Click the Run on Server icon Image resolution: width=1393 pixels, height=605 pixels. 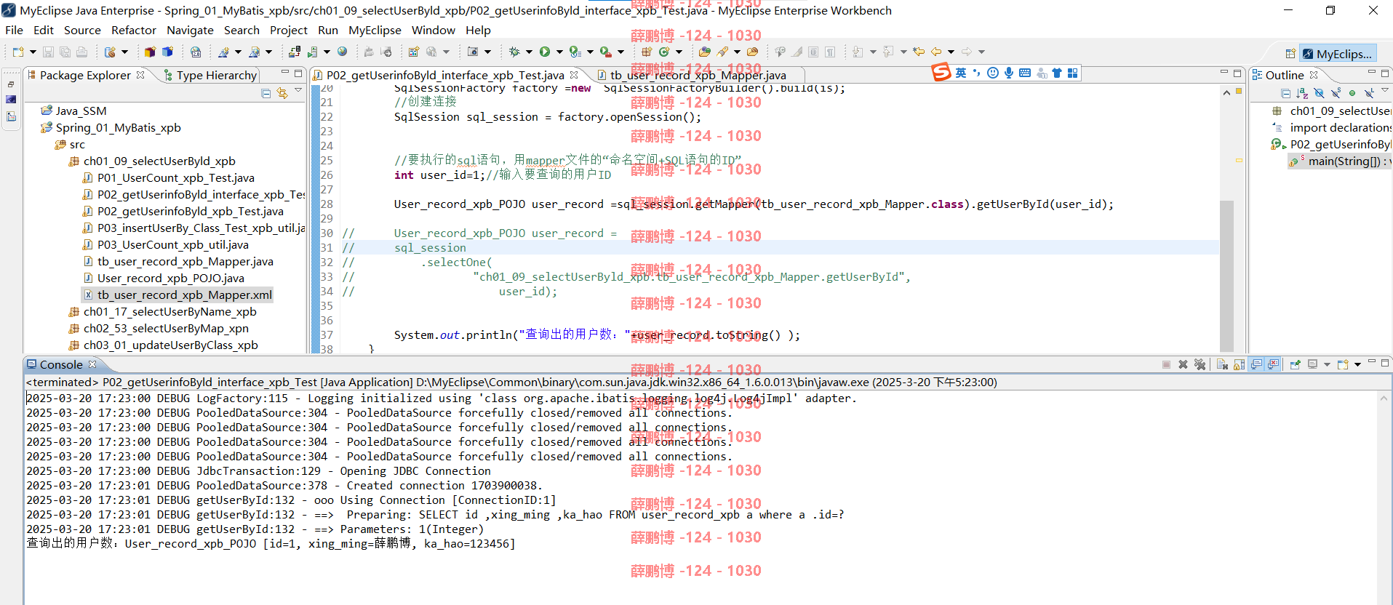tap(312, 52)
